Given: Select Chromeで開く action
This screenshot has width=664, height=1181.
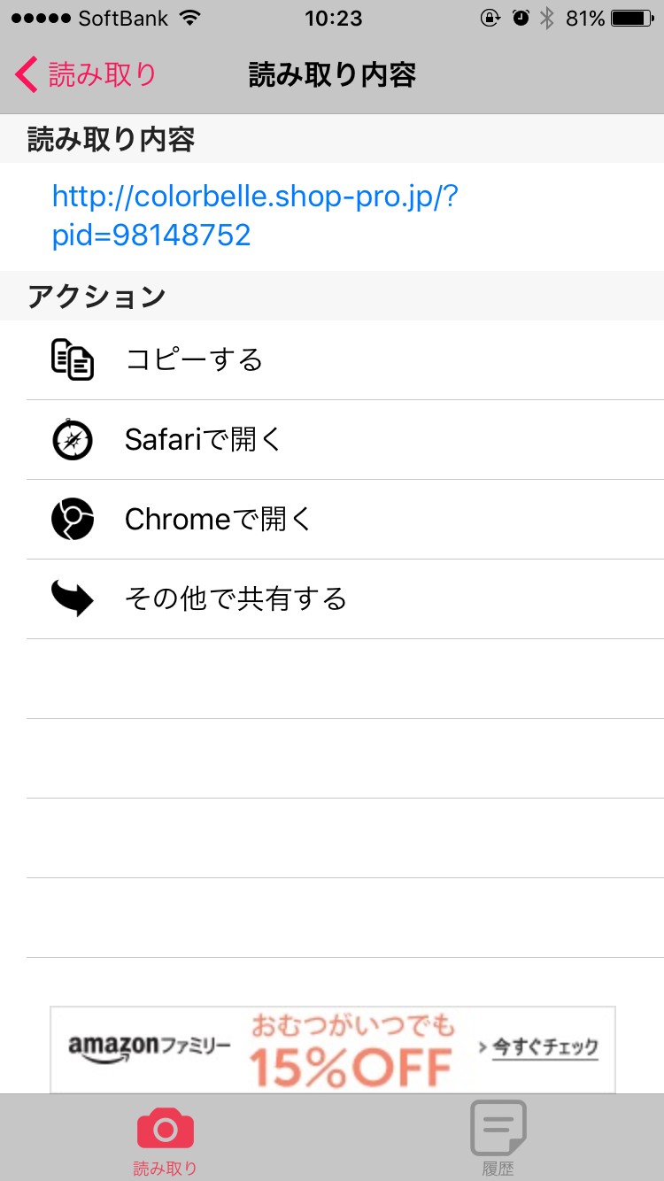Looking at the screenshot, I should (219, 519).
